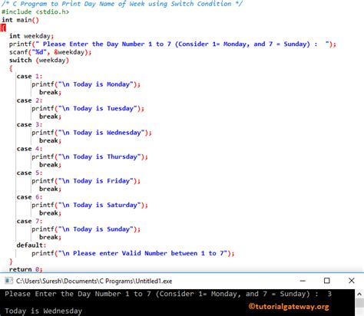This screenshot has width=364, height=316.
Task: Click the tutorialgateway.org watermark text
Action: click(x=289, y=306)
